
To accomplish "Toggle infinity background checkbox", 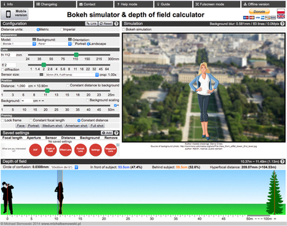I will [116, 106].
